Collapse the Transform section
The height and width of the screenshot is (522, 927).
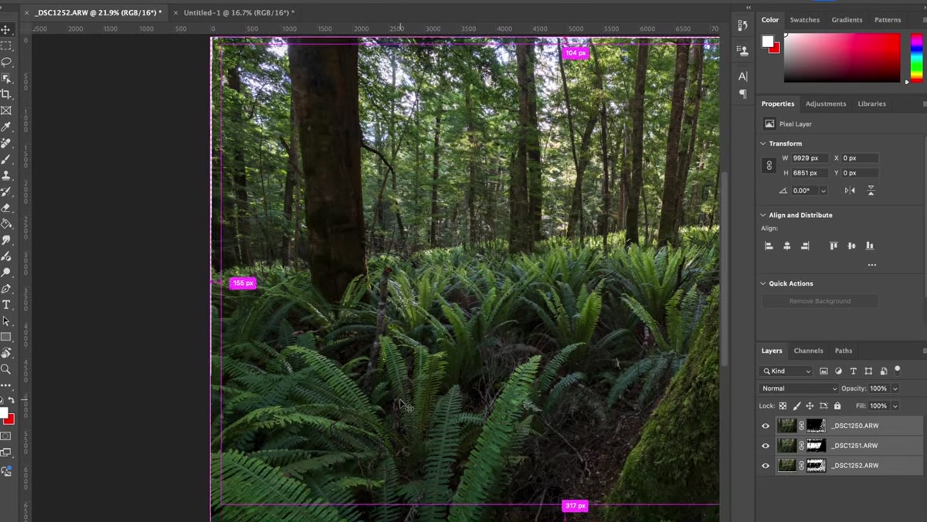[763, 144]
